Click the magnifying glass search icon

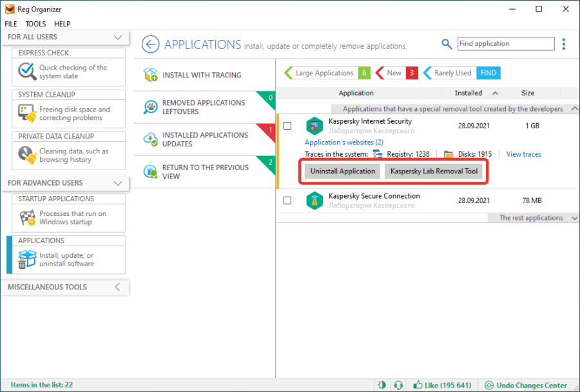(x=447, y=44)
